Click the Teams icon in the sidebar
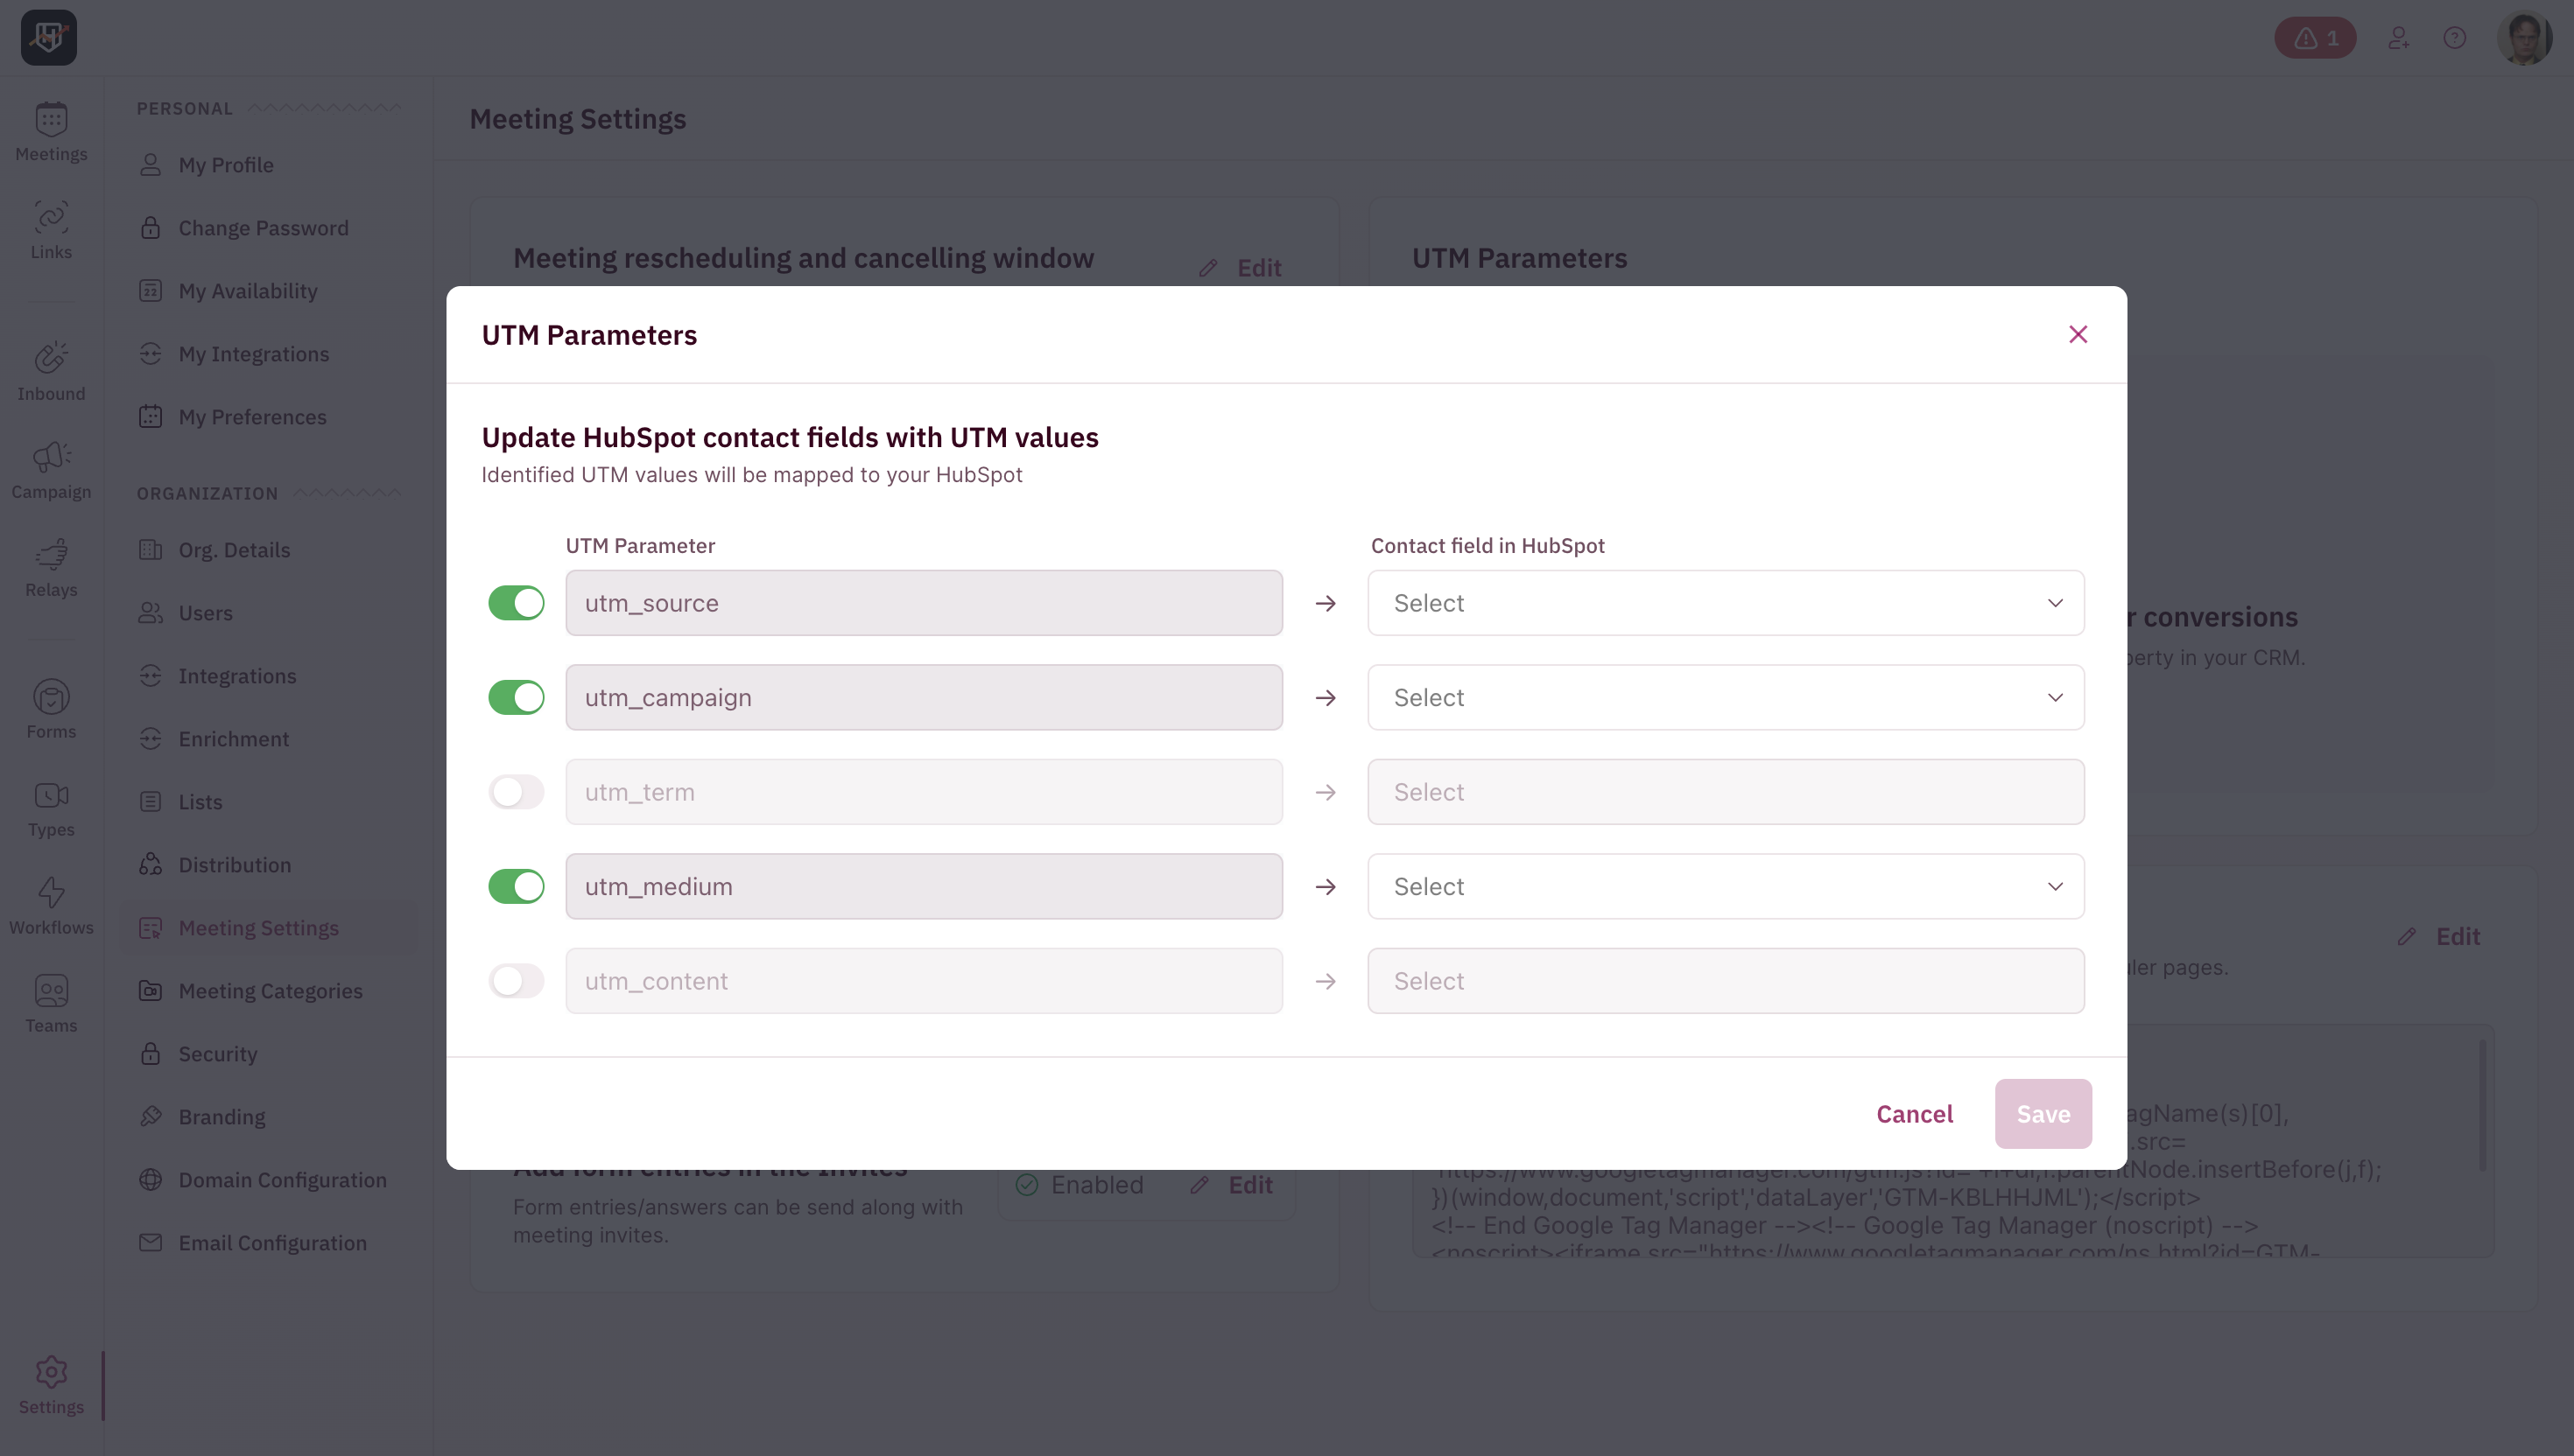This screenshot has width=2574, height=1456. (x=51, y=991)
